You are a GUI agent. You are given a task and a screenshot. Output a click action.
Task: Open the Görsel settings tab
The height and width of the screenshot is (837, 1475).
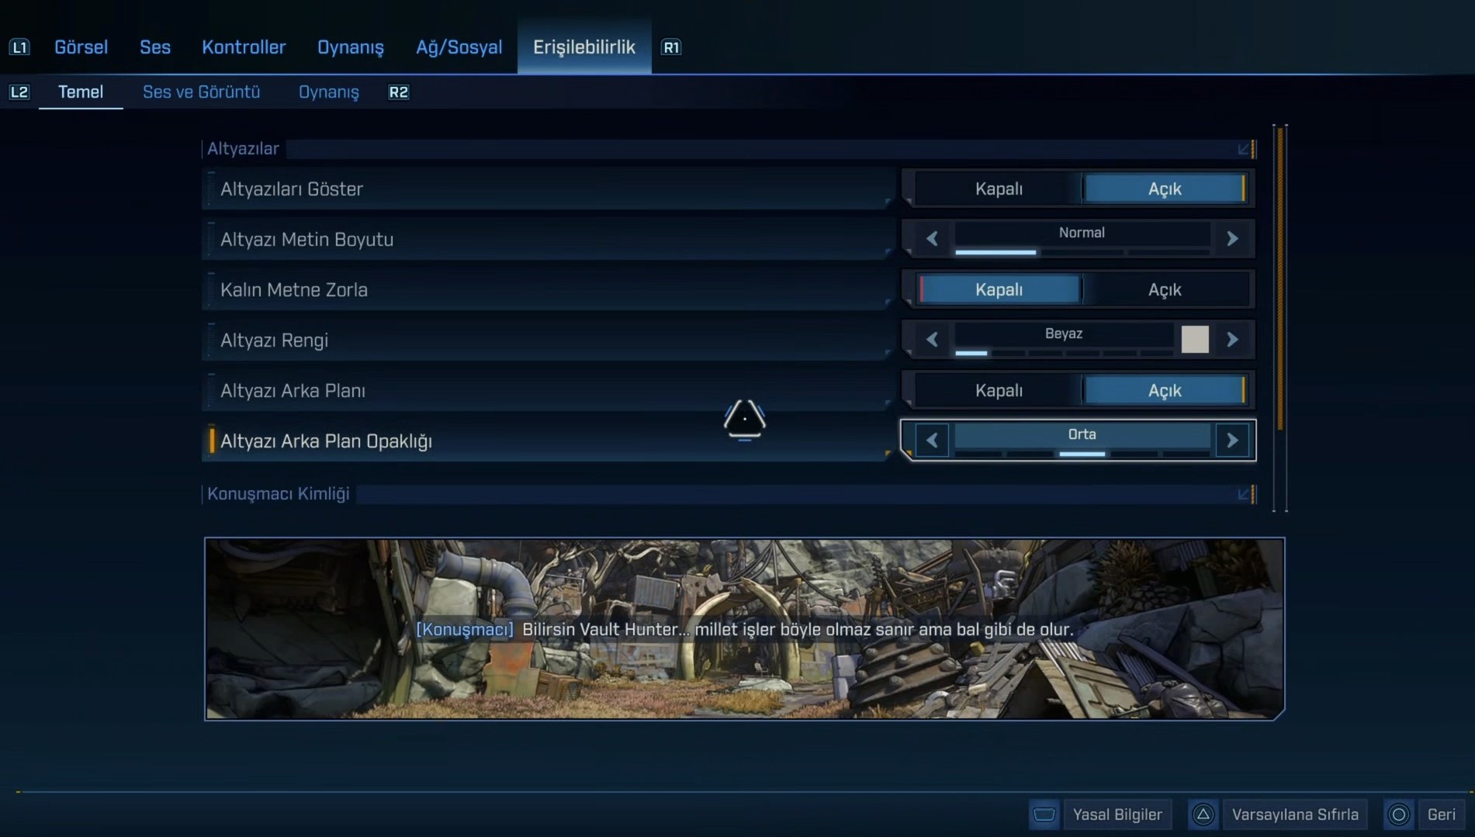click(x=81, y=47)
